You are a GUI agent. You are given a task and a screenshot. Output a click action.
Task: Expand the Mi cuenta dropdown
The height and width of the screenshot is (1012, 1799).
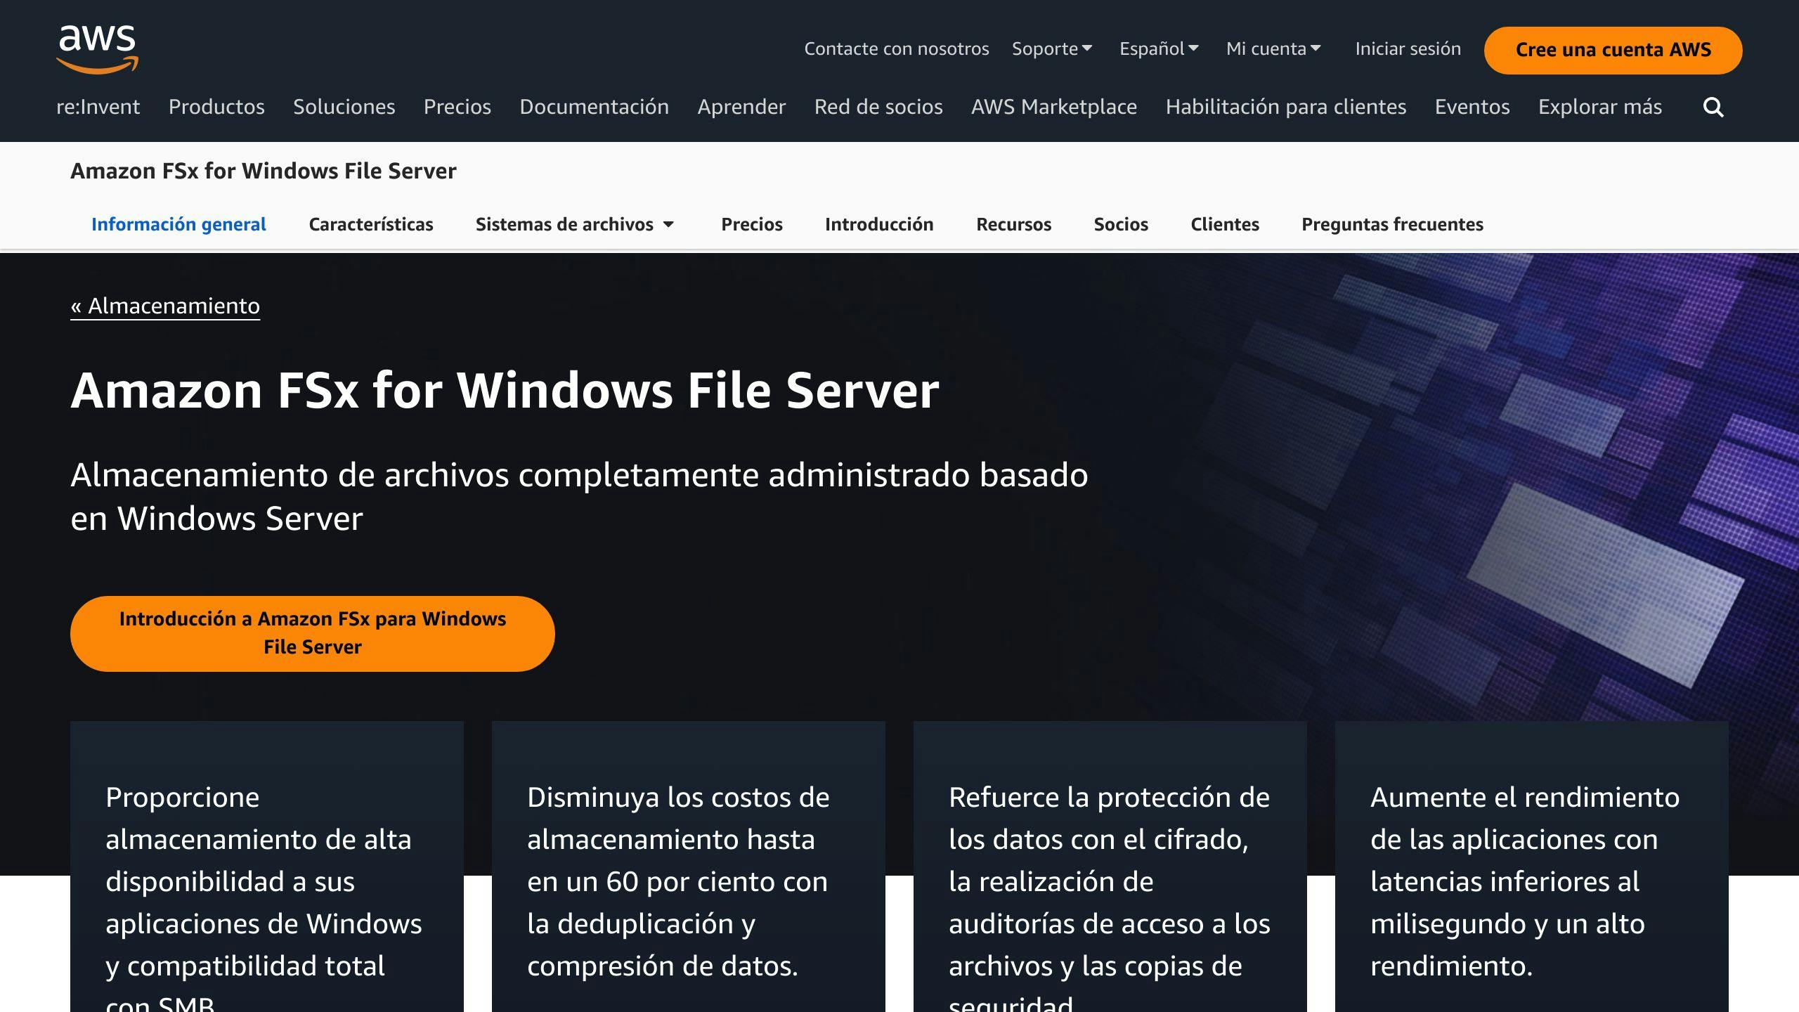[x=1273, y=48]
